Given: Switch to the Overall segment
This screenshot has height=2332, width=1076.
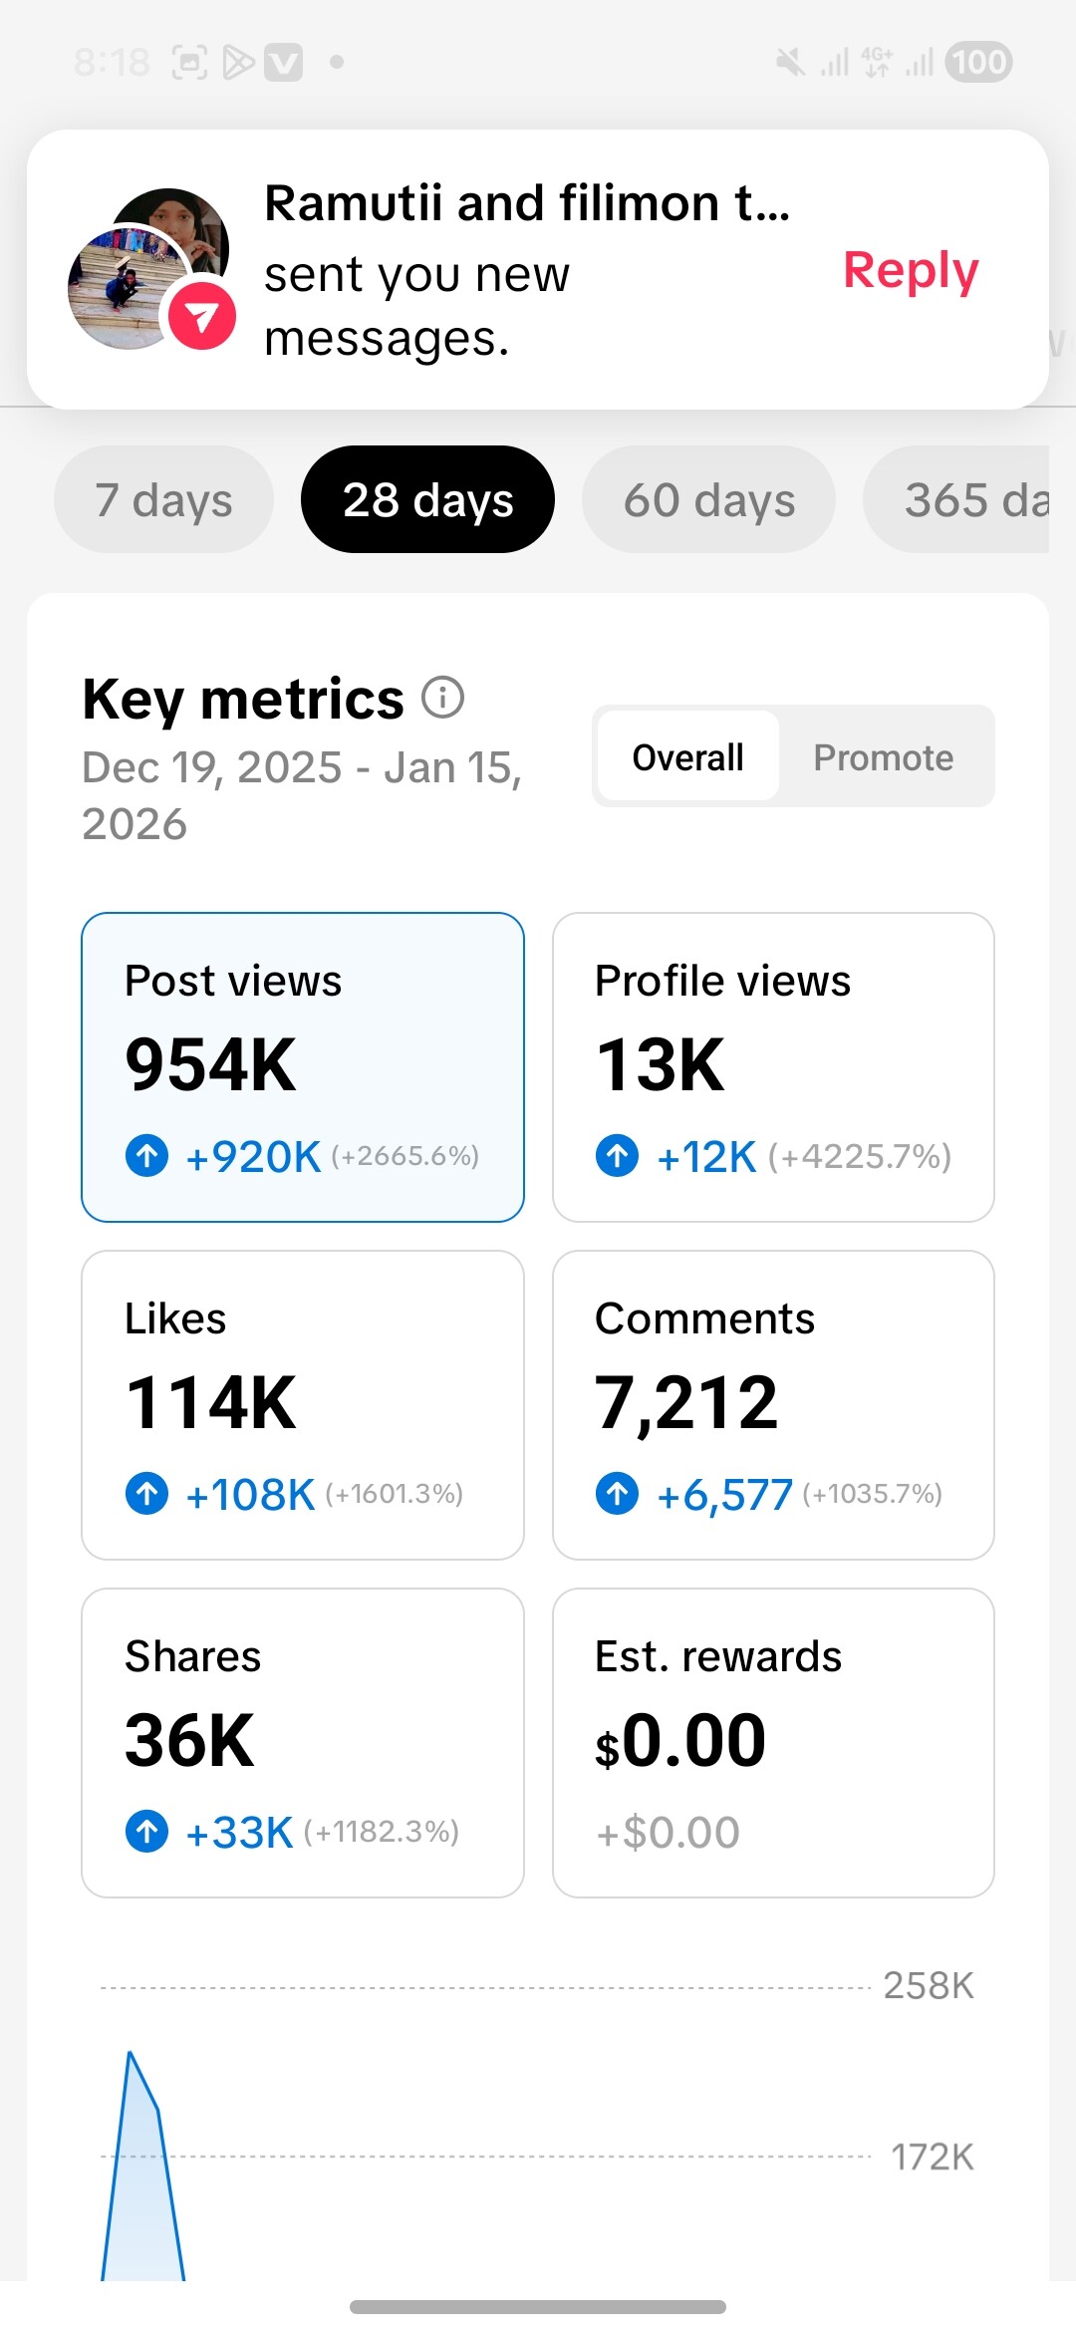Looking at the screenshot, I should (x=687, y=757).
